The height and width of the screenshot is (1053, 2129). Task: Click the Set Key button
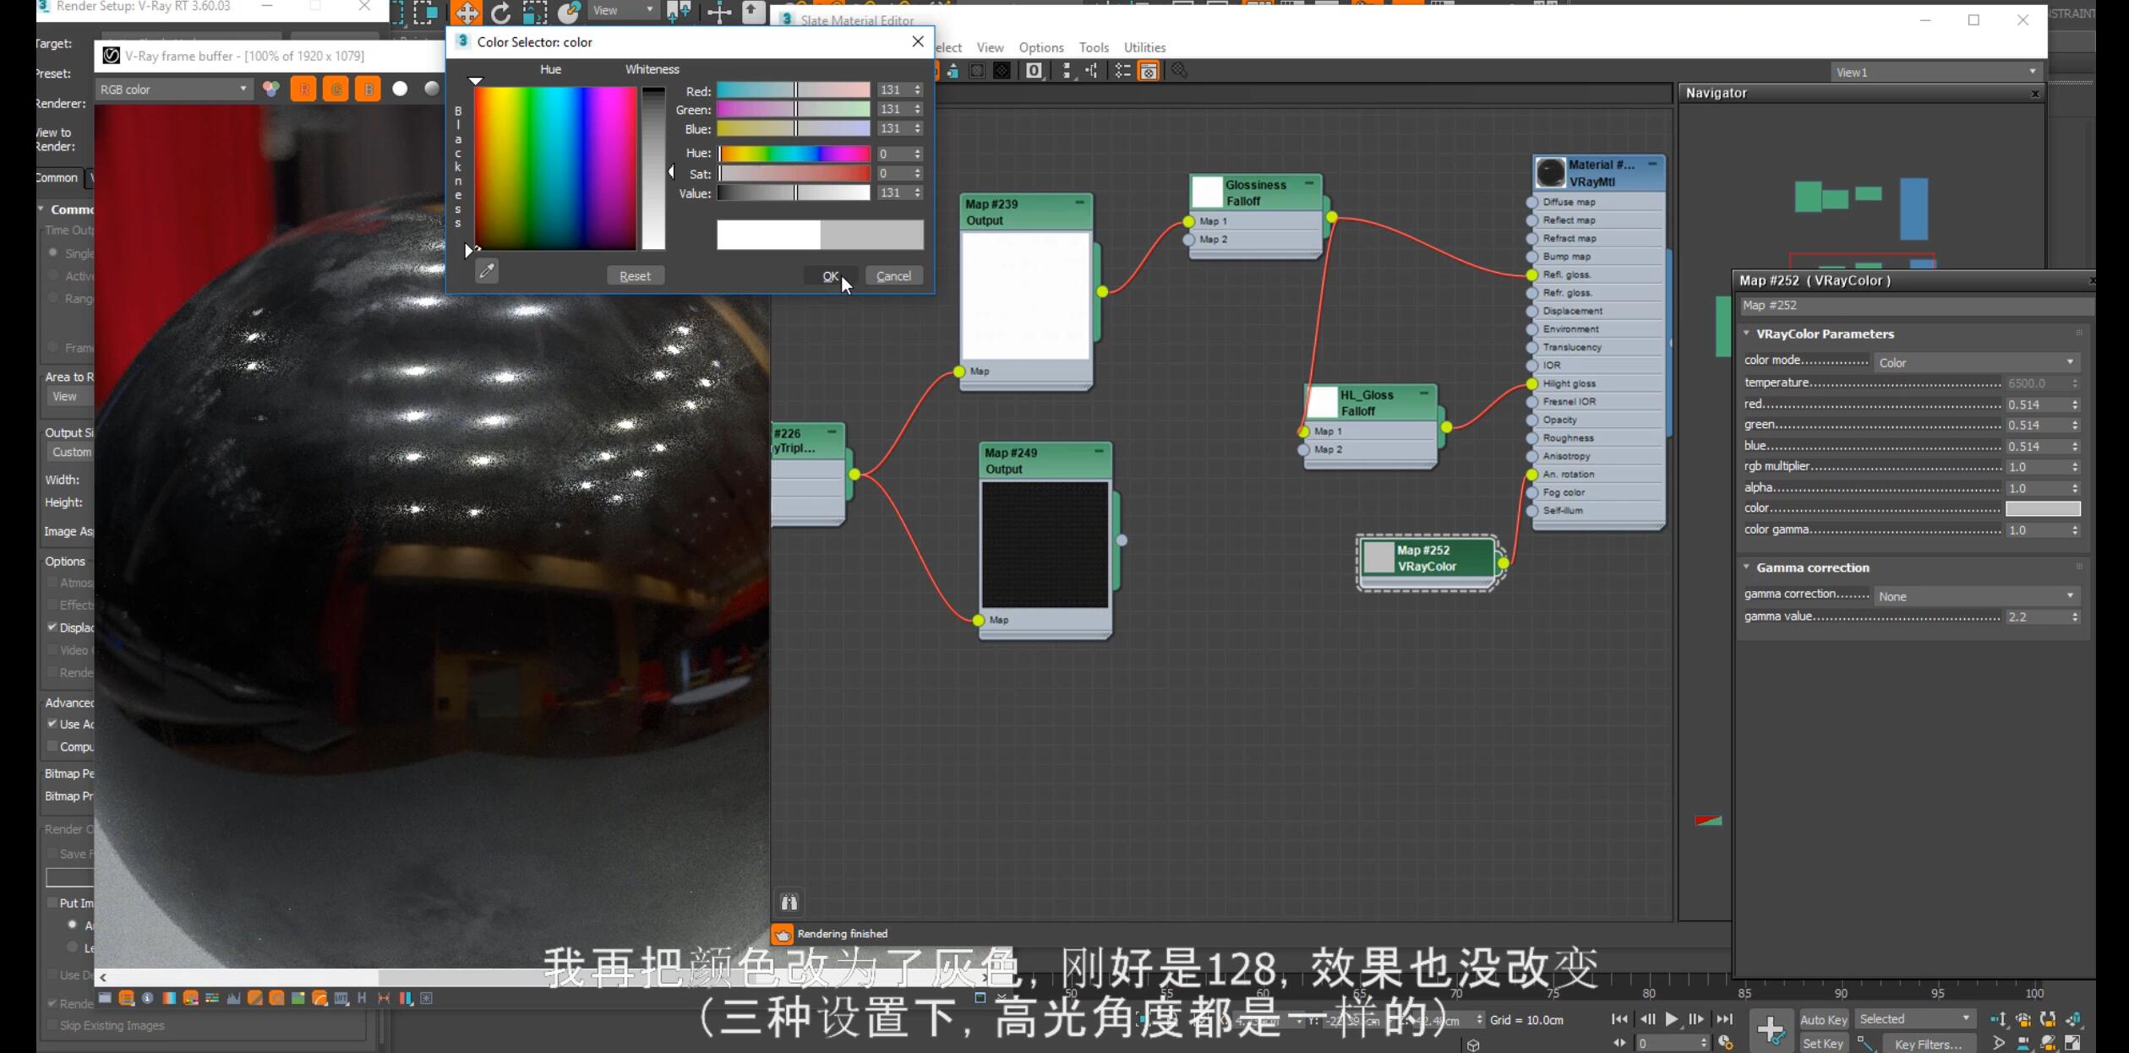(x=1823, y=1044)
